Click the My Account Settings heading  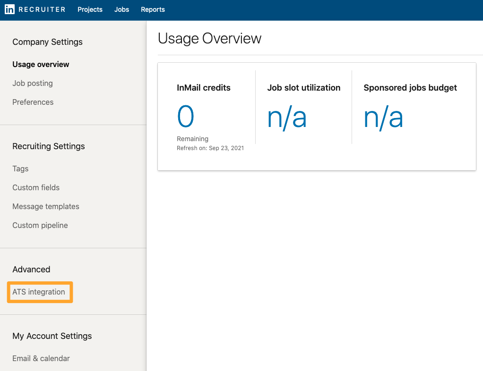[x=52, y=336]
